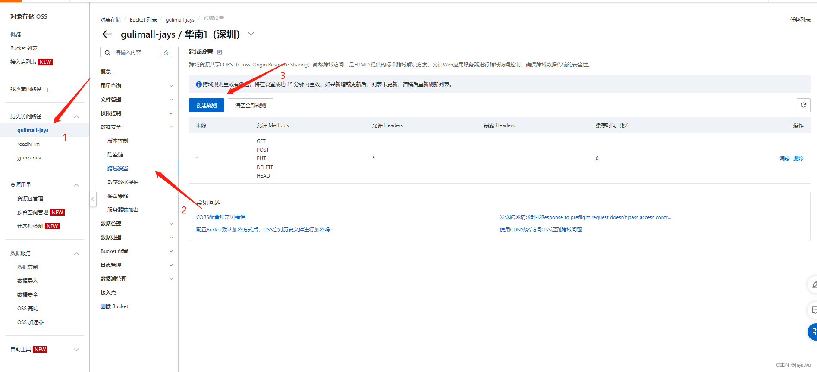Click gulimall-jays in the breadcrumb

[x=180, y=20]
